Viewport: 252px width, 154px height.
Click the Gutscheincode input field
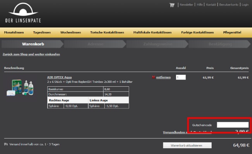coord(233,125)
